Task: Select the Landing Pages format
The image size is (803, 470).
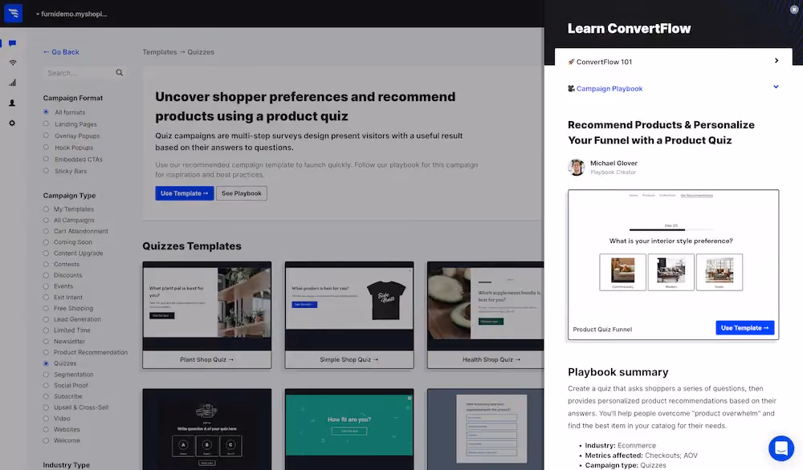Action: 46,124
